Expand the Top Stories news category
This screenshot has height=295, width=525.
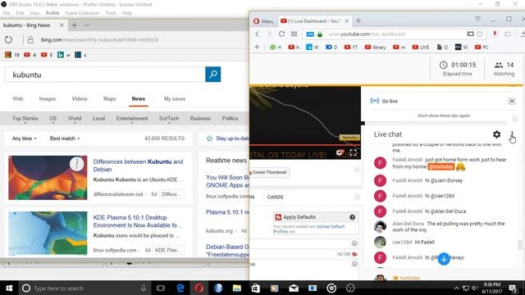pos(25,118)
